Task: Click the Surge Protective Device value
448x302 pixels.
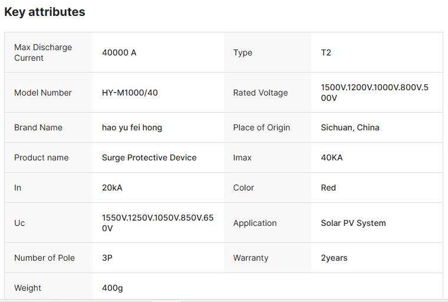Action: pos(149,157)
